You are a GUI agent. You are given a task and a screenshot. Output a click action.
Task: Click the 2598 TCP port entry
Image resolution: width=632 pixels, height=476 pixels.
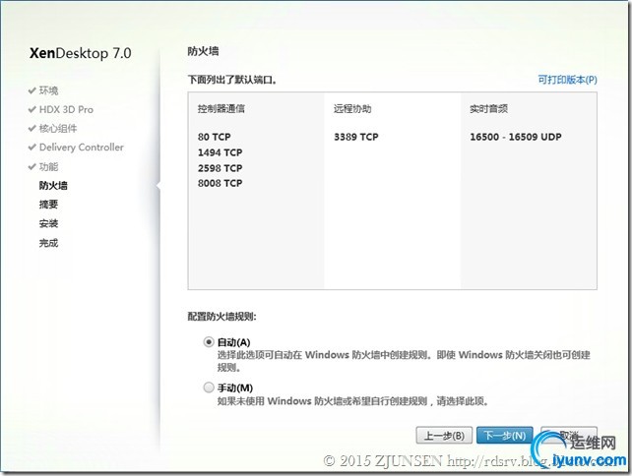(x=221, y=168)
